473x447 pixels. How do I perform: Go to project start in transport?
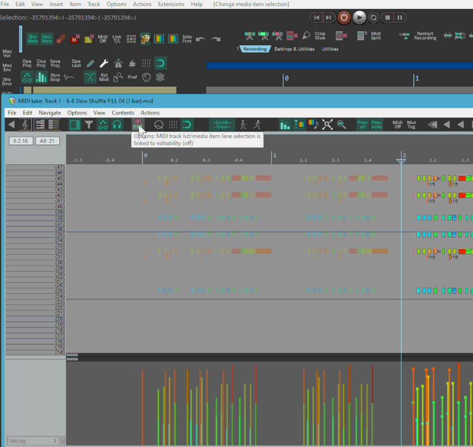(317, 17)
